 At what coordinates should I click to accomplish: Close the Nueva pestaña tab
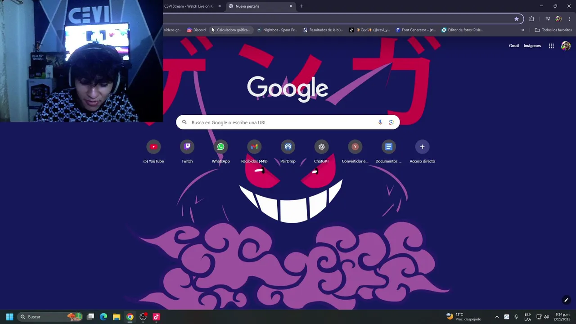pyautogui.click(x=291, y=6)
